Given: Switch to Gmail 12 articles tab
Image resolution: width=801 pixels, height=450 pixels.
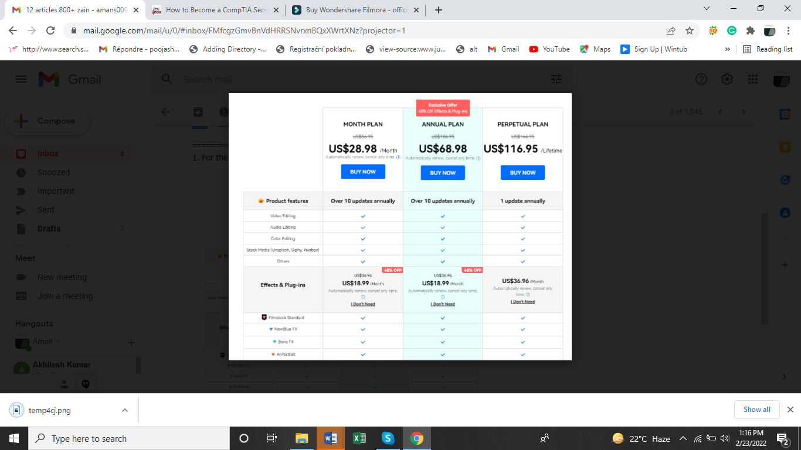Looking at the screenshot, I should coord(75,10).
